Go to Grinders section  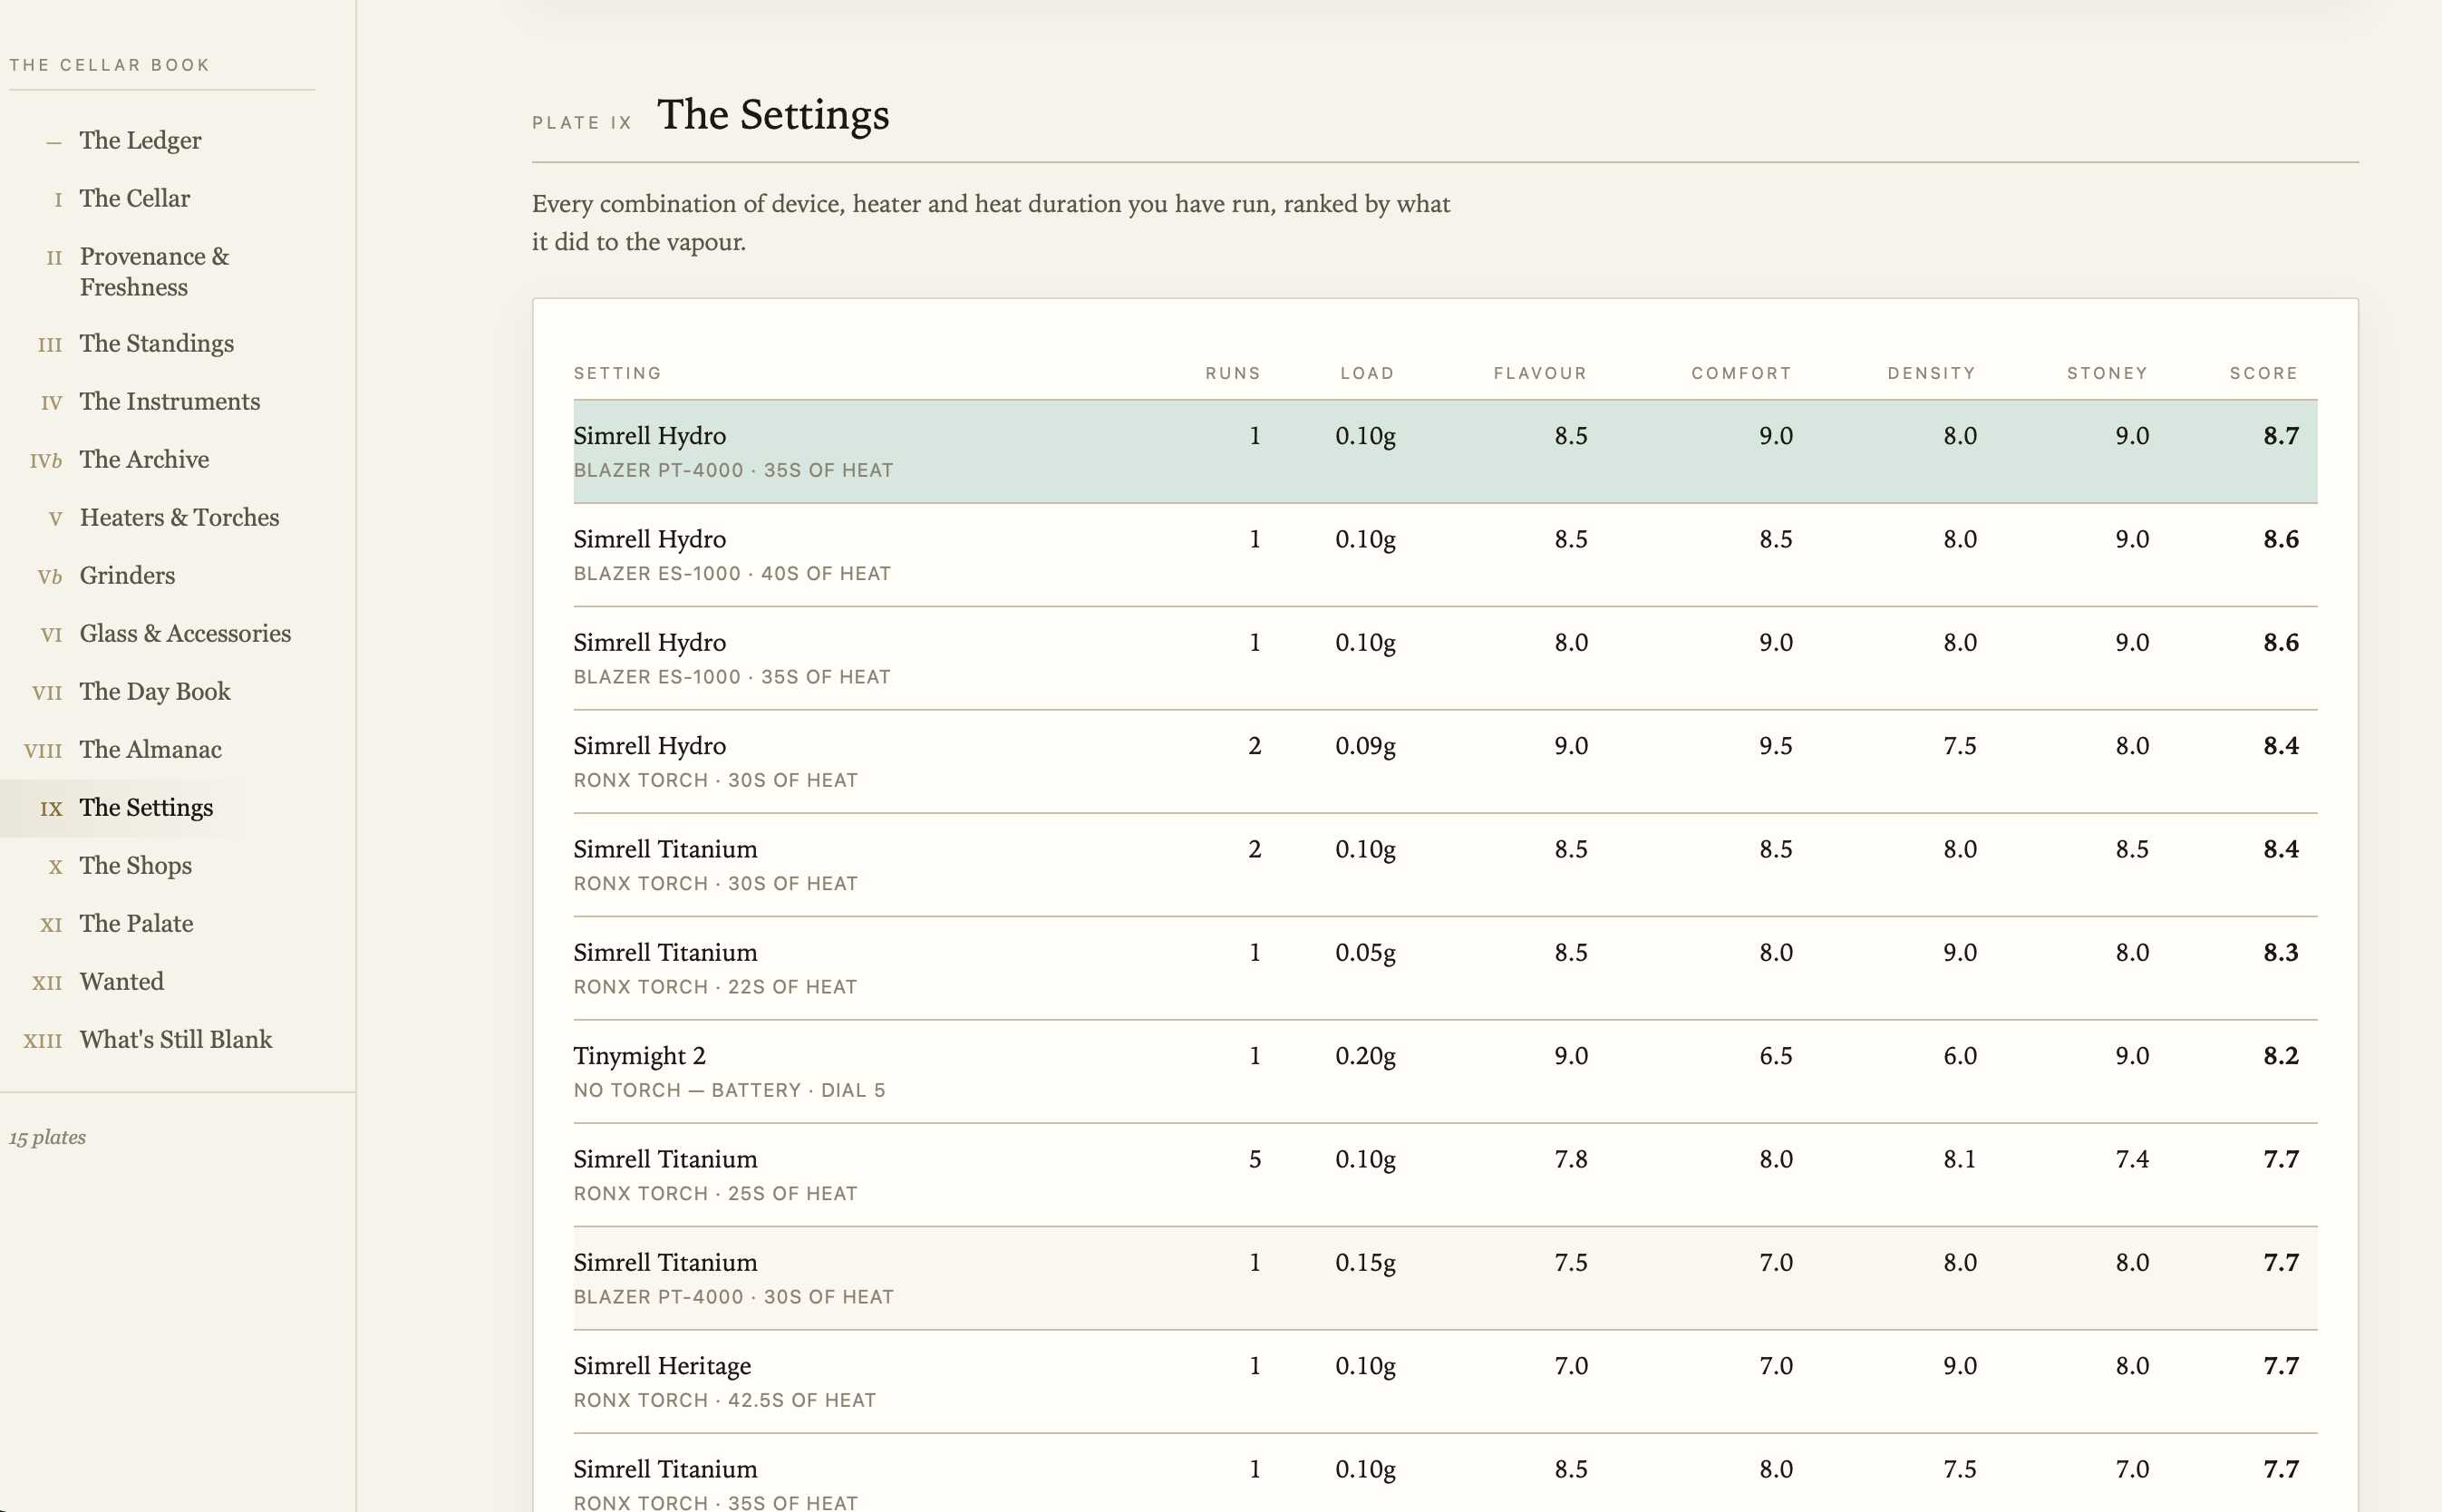pyautogui.click(x=127, y=575)
